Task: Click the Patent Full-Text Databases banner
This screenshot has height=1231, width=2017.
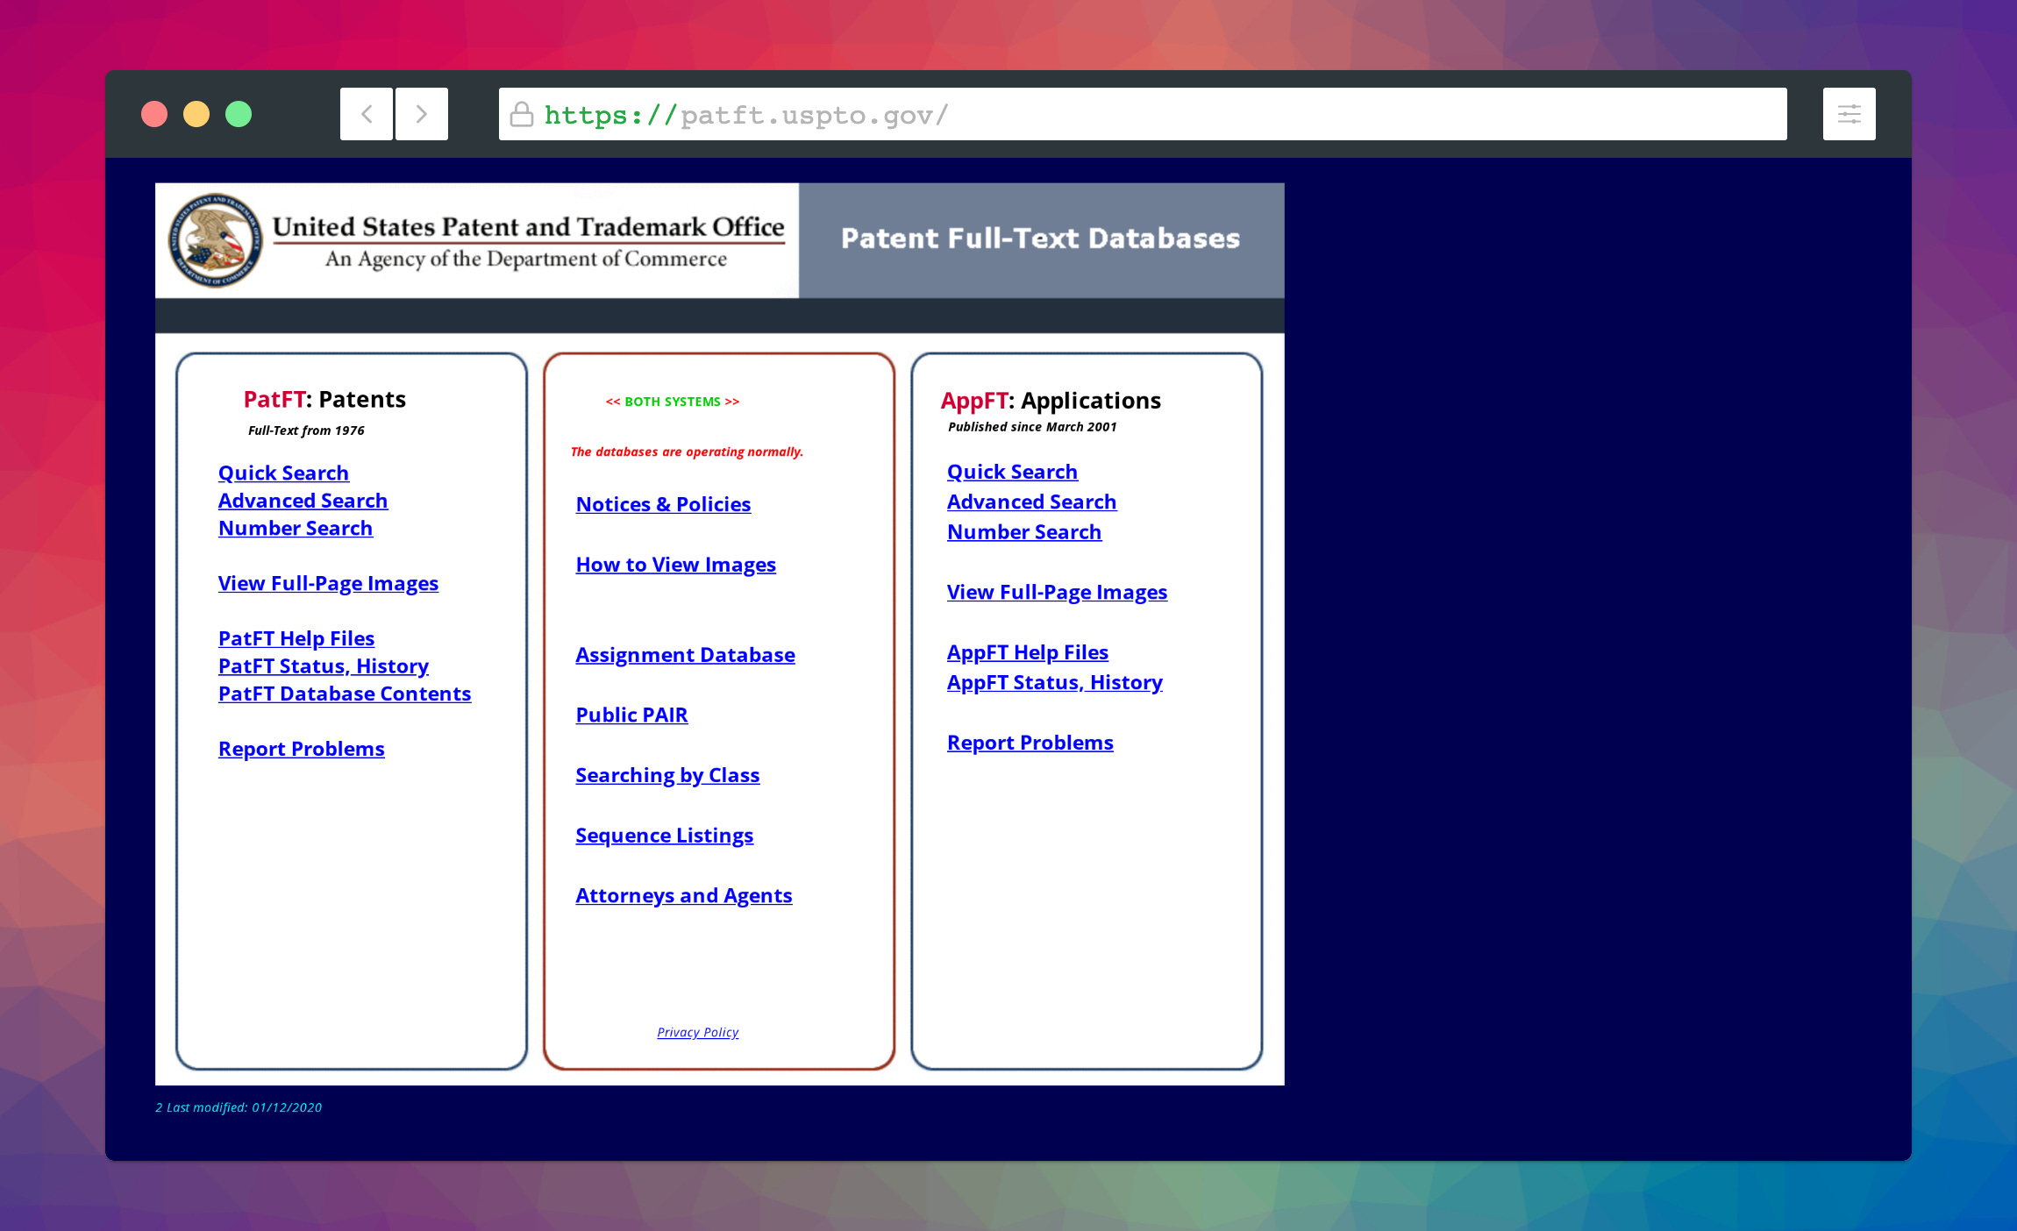Action: click(1041, 239)
